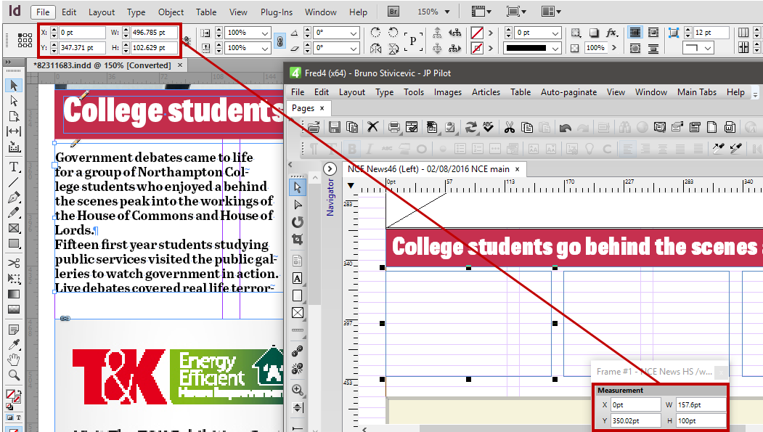
Task: Click the Print icon in Fred4 toolbar
Action: (393, 128)
